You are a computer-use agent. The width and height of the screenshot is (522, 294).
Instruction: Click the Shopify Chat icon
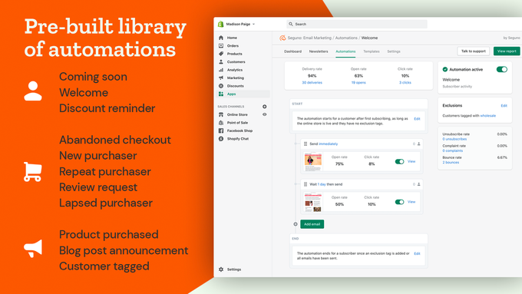(x=221, y=138)
